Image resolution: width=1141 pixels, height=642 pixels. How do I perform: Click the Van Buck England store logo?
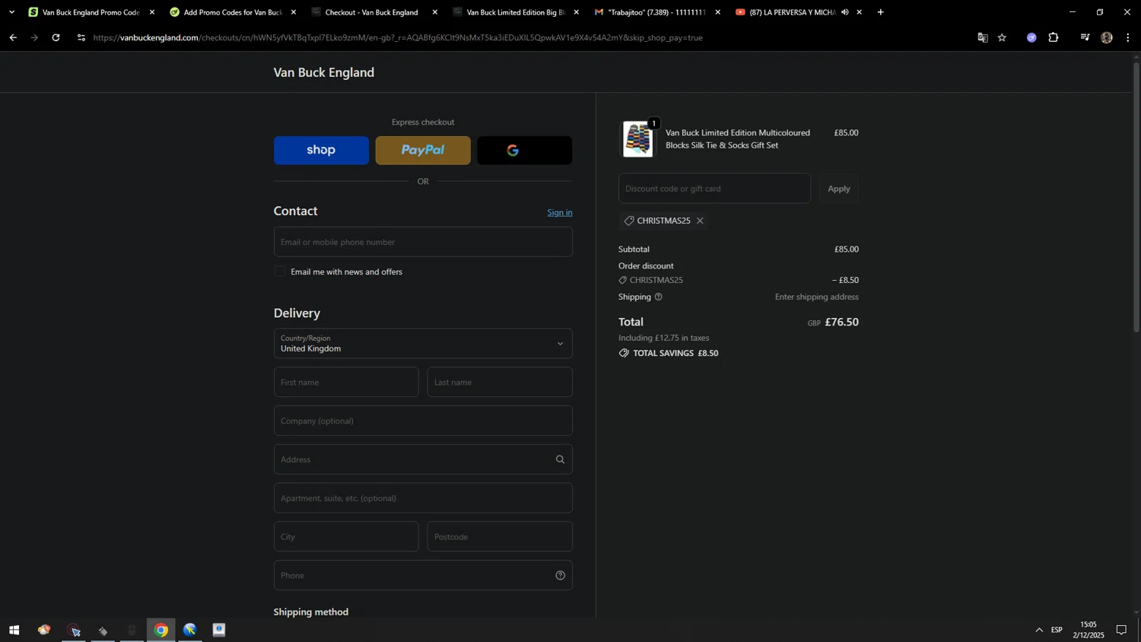coord(324,72)
